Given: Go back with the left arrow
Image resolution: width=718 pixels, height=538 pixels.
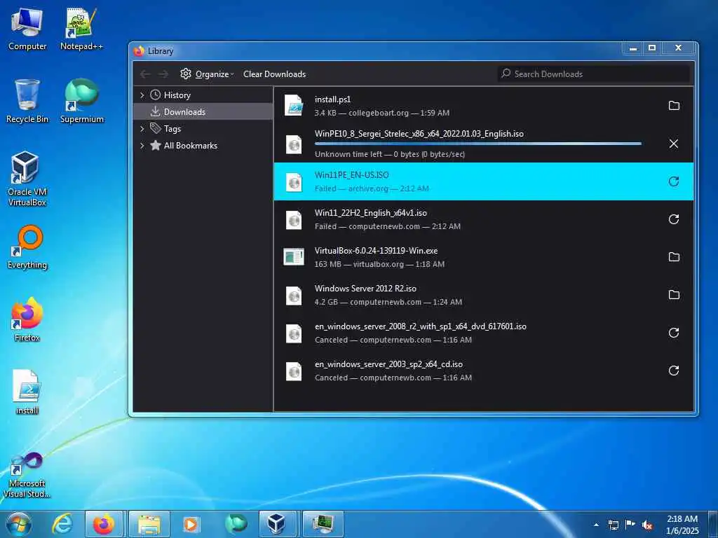Looking at the screenshot, I should coord(145,74).
